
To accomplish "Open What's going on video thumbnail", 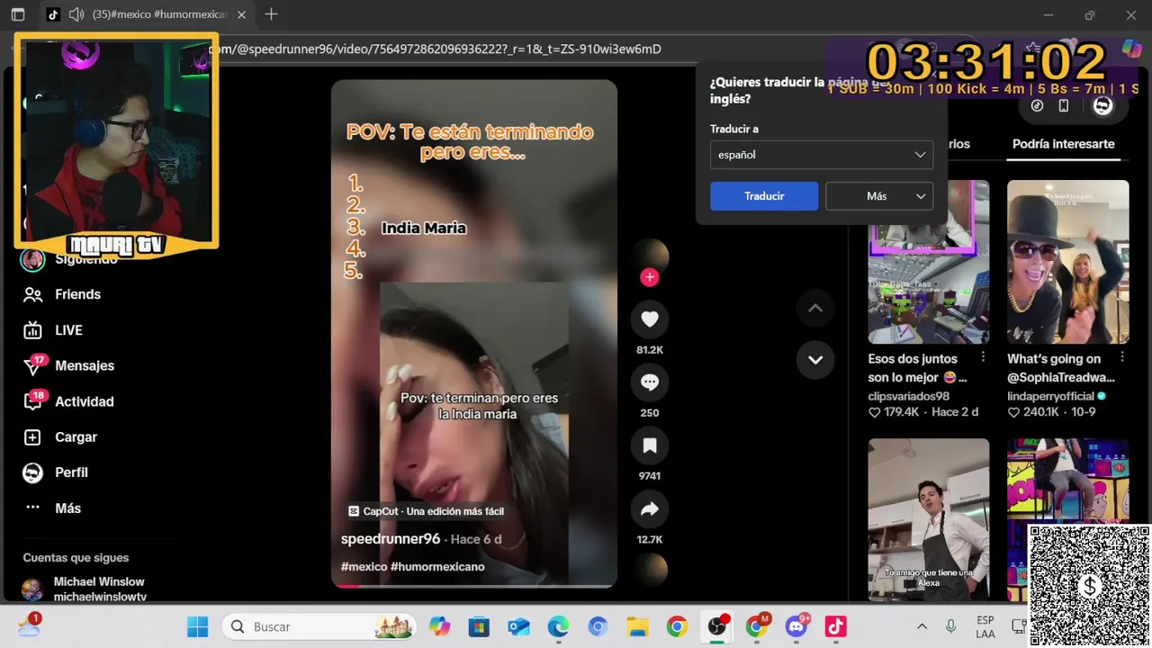I will click(x=1067, y=262).
